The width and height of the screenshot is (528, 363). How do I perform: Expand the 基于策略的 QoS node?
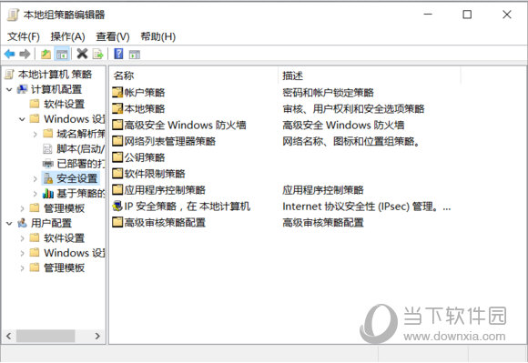(x=35, y=194)
